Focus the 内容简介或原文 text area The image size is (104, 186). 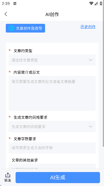pyautogui.click(x=52, y=93)
